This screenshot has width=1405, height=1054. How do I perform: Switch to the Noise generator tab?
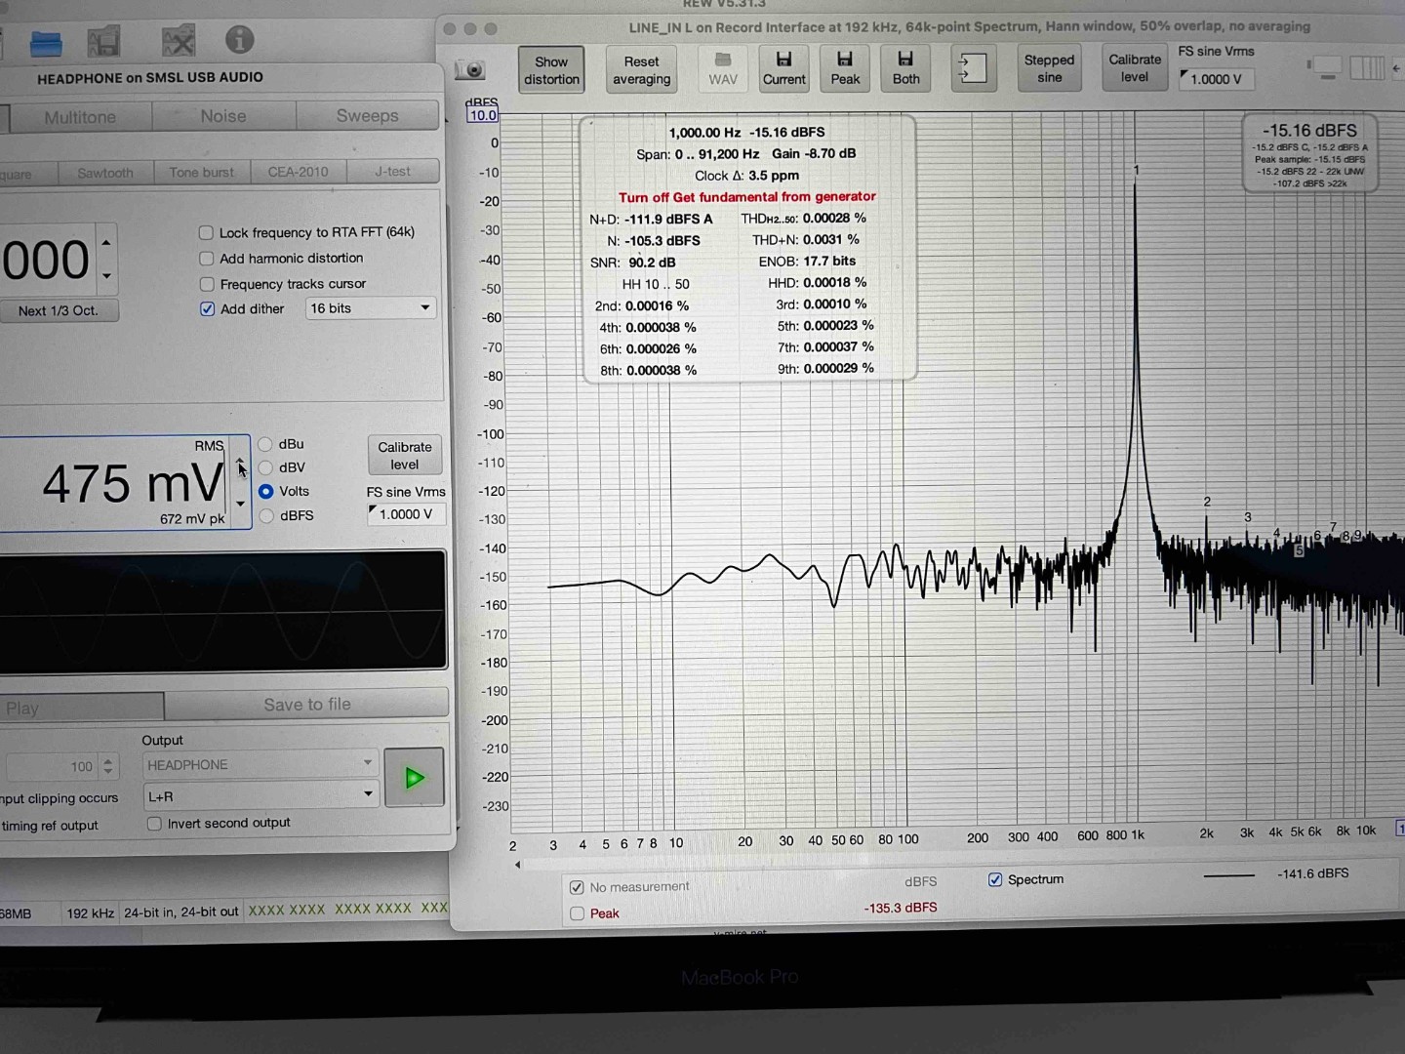tap(223, 116)
